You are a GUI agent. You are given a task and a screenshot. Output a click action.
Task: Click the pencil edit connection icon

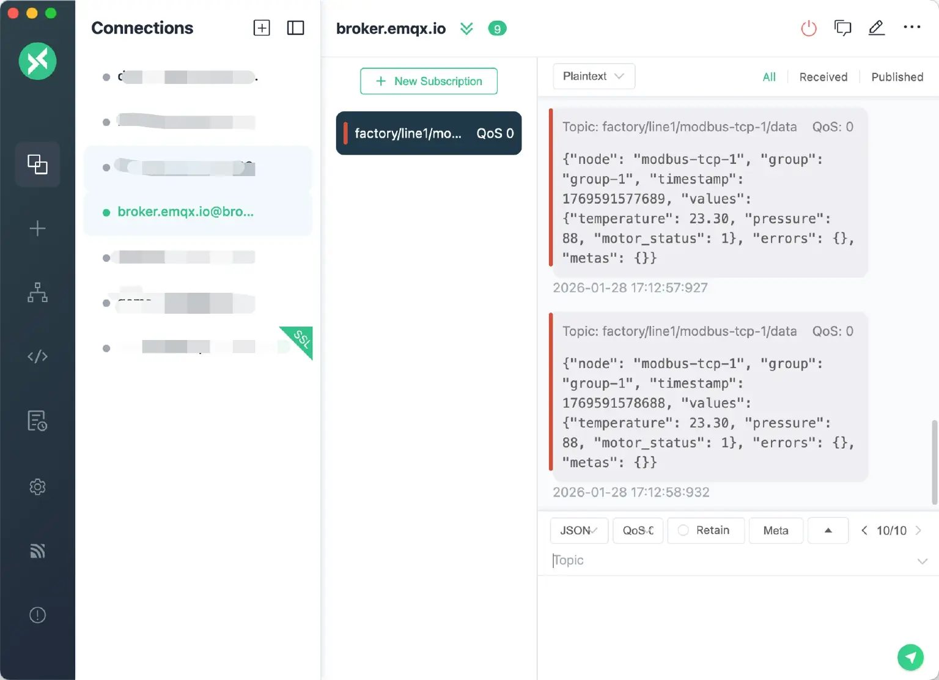click(876, 28)
